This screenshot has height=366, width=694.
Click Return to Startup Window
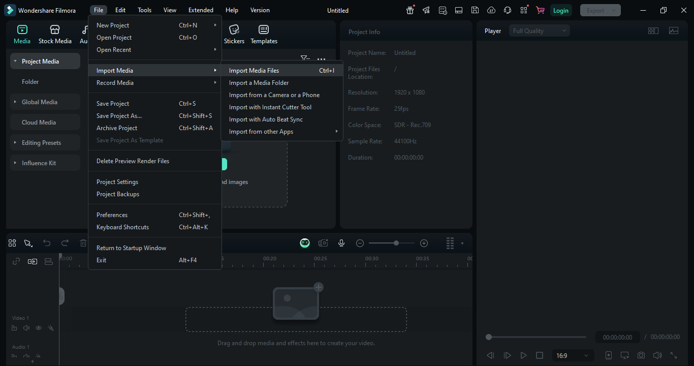tap(155, 248)
